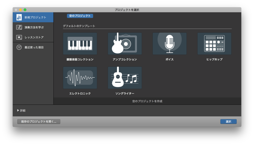The width and height of the screenshot is (254, 145).
Task: Click the blue 選択 button
Action: click(228, 122)
